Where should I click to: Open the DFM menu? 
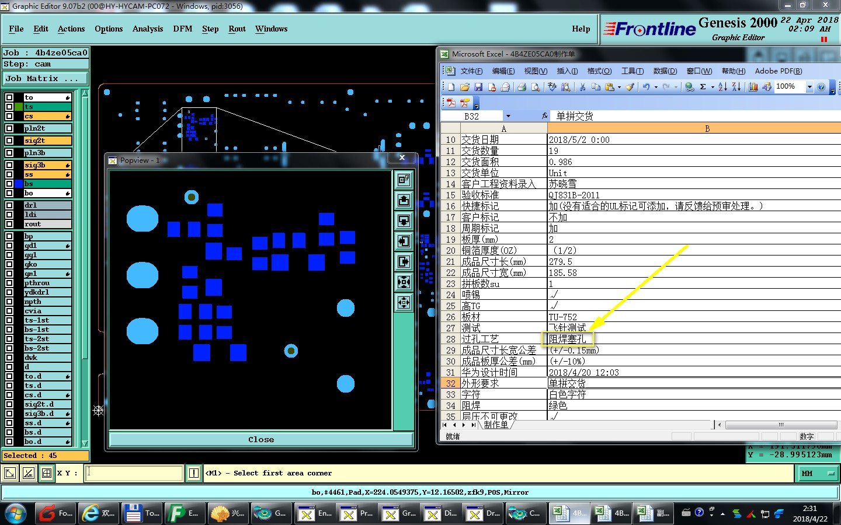183,29
